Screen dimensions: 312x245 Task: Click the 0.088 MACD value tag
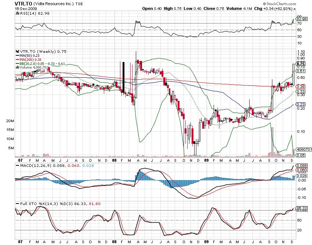pyautogui.click(x=302, y=166)
